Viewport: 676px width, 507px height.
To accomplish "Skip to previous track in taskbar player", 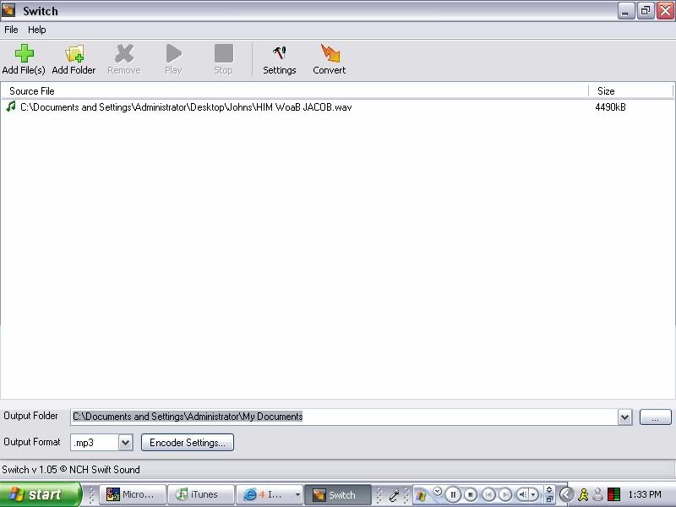I will point(488,494).
